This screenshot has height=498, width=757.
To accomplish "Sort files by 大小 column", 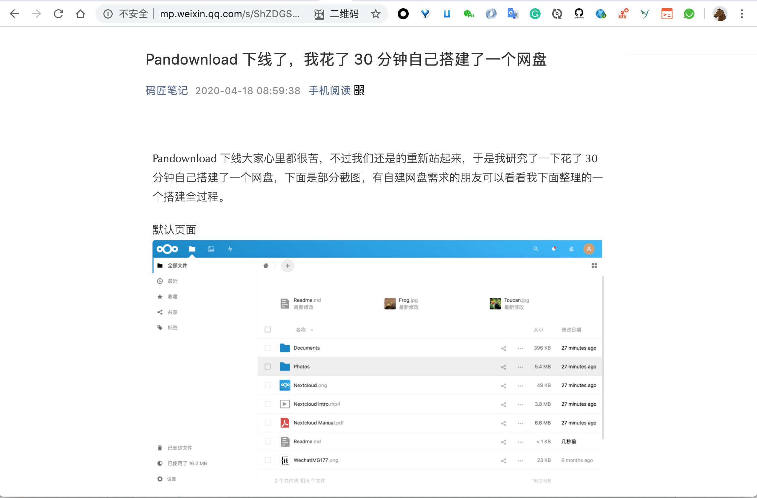I will 538,330.
